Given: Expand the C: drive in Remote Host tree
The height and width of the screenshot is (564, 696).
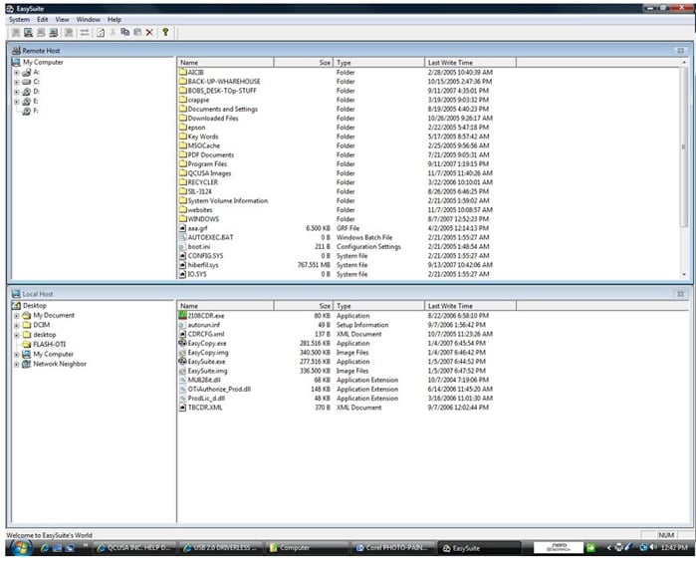Looking at the screenshot, I should click(16, 82).
